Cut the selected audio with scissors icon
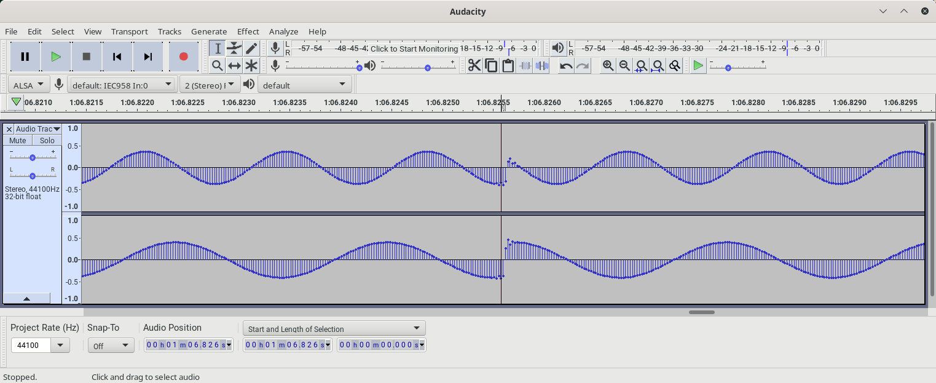 [x=474, y=65]
